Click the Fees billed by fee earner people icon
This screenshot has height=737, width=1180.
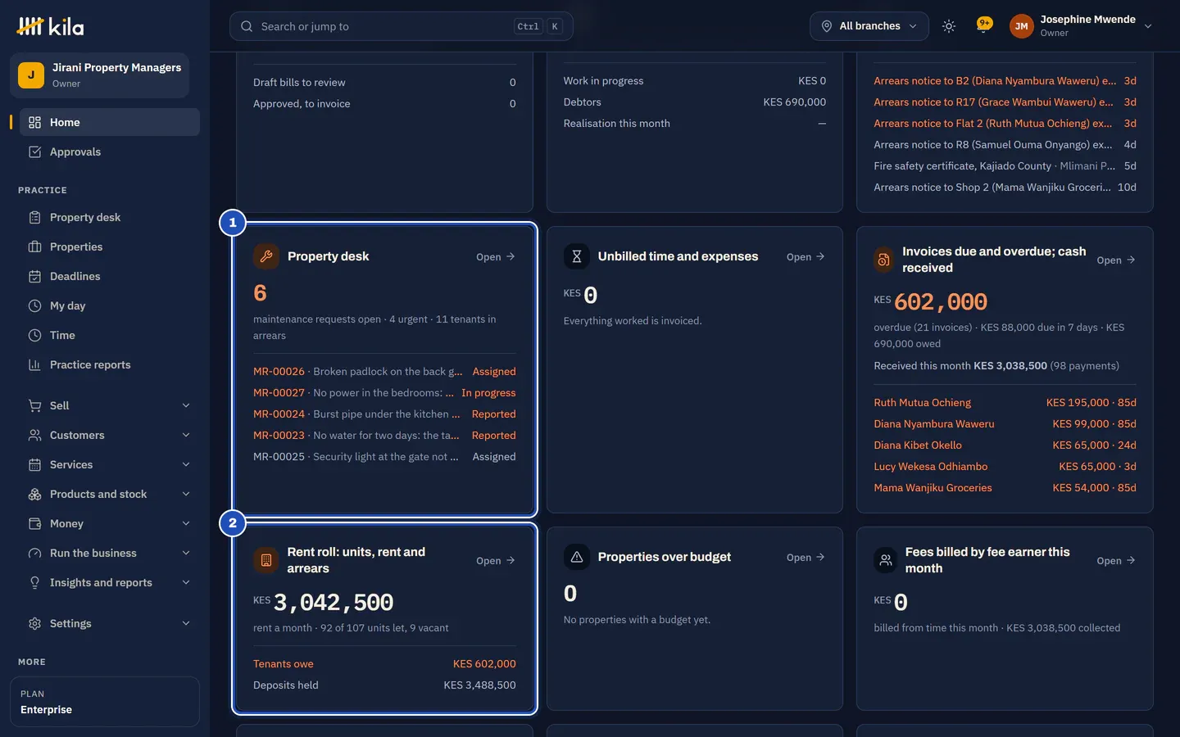(x=886, y=560)
